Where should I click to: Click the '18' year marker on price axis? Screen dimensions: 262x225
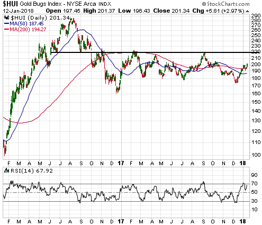click(x=242, y=163)
